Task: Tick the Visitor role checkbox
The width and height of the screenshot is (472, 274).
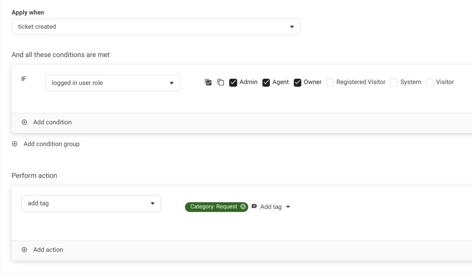Action: pyautogui.click(x=430, y=82)
